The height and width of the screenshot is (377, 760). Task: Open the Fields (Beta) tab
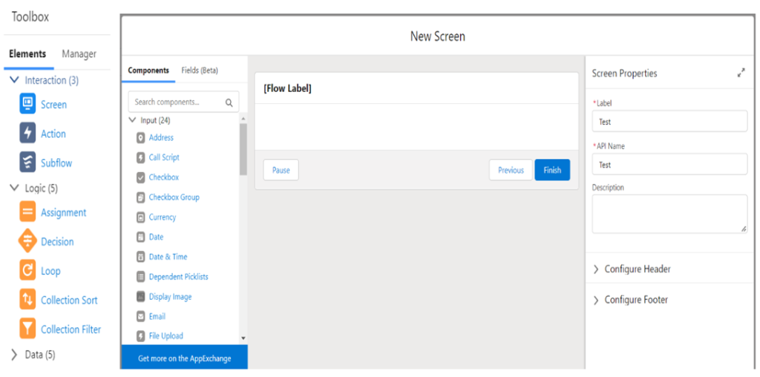click(200, 71)
